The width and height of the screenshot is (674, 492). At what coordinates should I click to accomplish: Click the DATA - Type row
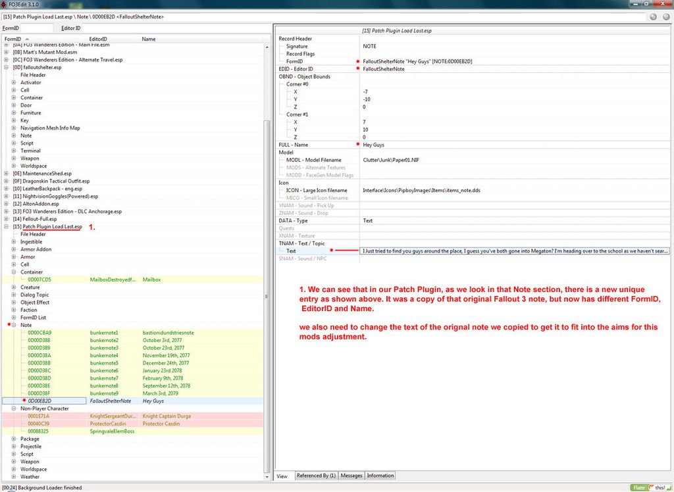point(473,220)
